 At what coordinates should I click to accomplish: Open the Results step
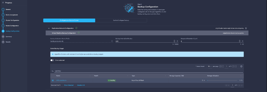tap(8, 42)
